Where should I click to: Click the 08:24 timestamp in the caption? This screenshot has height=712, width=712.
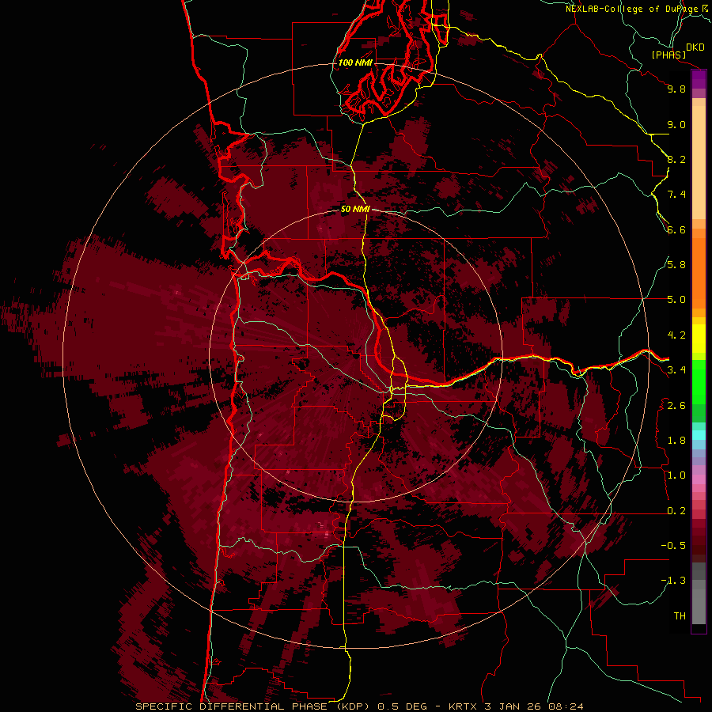coord(567,706)
